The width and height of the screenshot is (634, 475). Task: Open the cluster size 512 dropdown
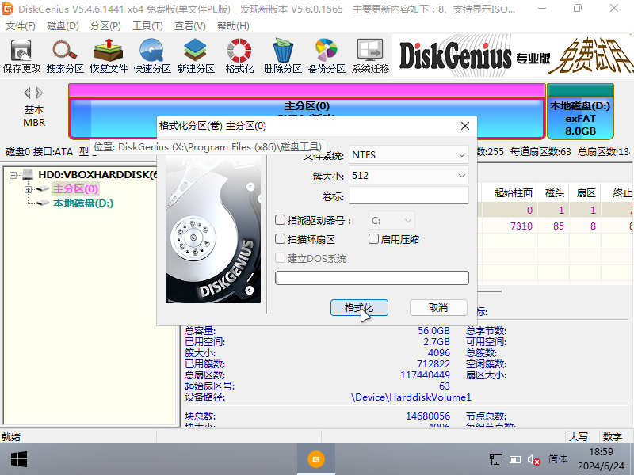coord(408,175)
